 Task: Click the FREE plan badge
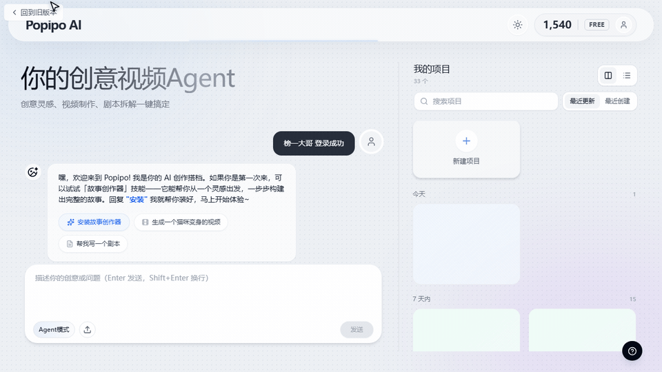[x=596, y=25]
